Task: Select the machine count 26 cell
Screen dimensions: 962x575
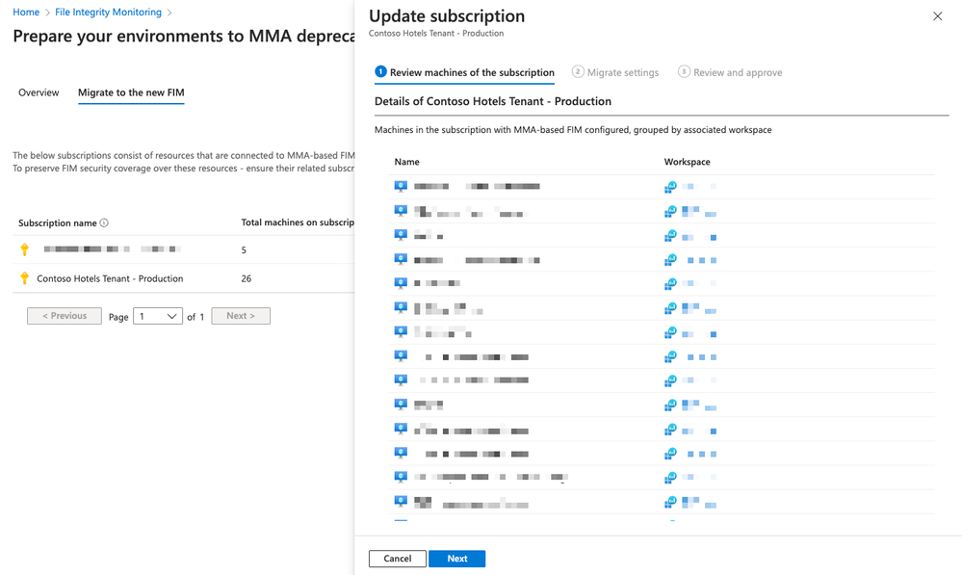Action: pos(246,278)
